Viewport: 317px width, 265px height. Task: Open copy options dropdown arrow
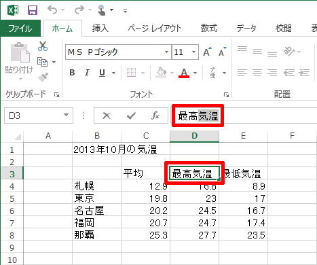(54, 62)
